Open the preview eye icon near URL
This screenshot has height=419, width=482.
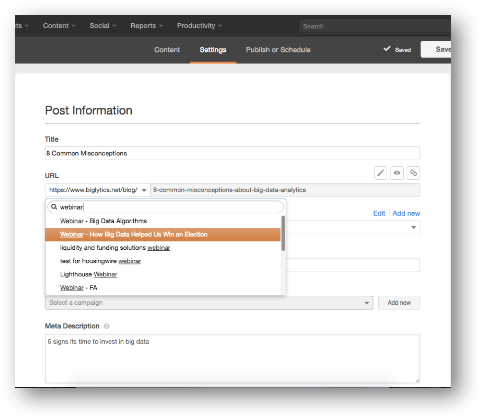(397, 173)
